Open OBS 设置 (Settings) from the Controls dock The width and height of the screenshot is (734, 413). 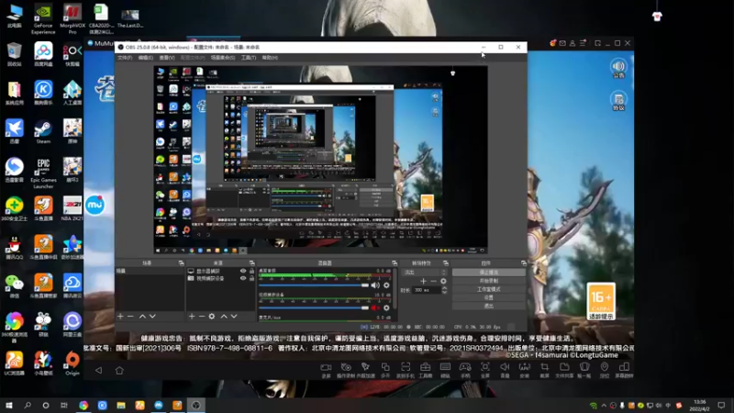tap(489, 297)
